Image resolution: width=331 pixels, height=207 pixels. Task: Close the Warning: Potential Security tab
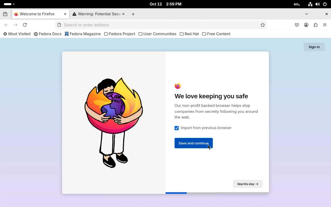pos(123,14)
